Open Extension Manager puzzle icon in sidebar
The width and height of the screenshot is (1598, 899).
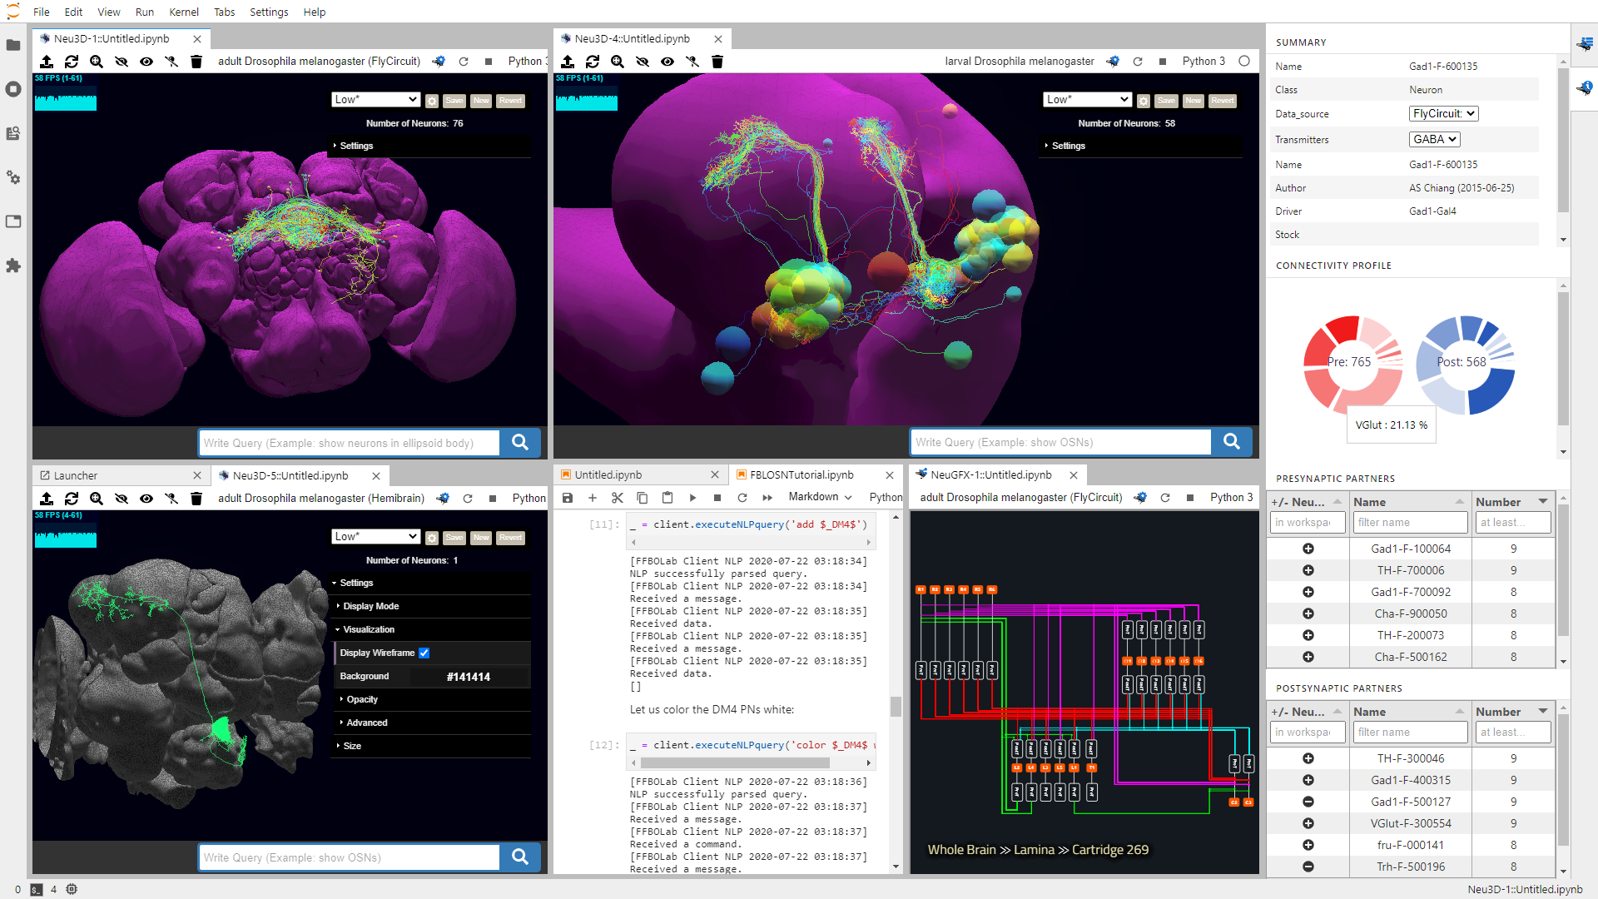pos(13,266)
